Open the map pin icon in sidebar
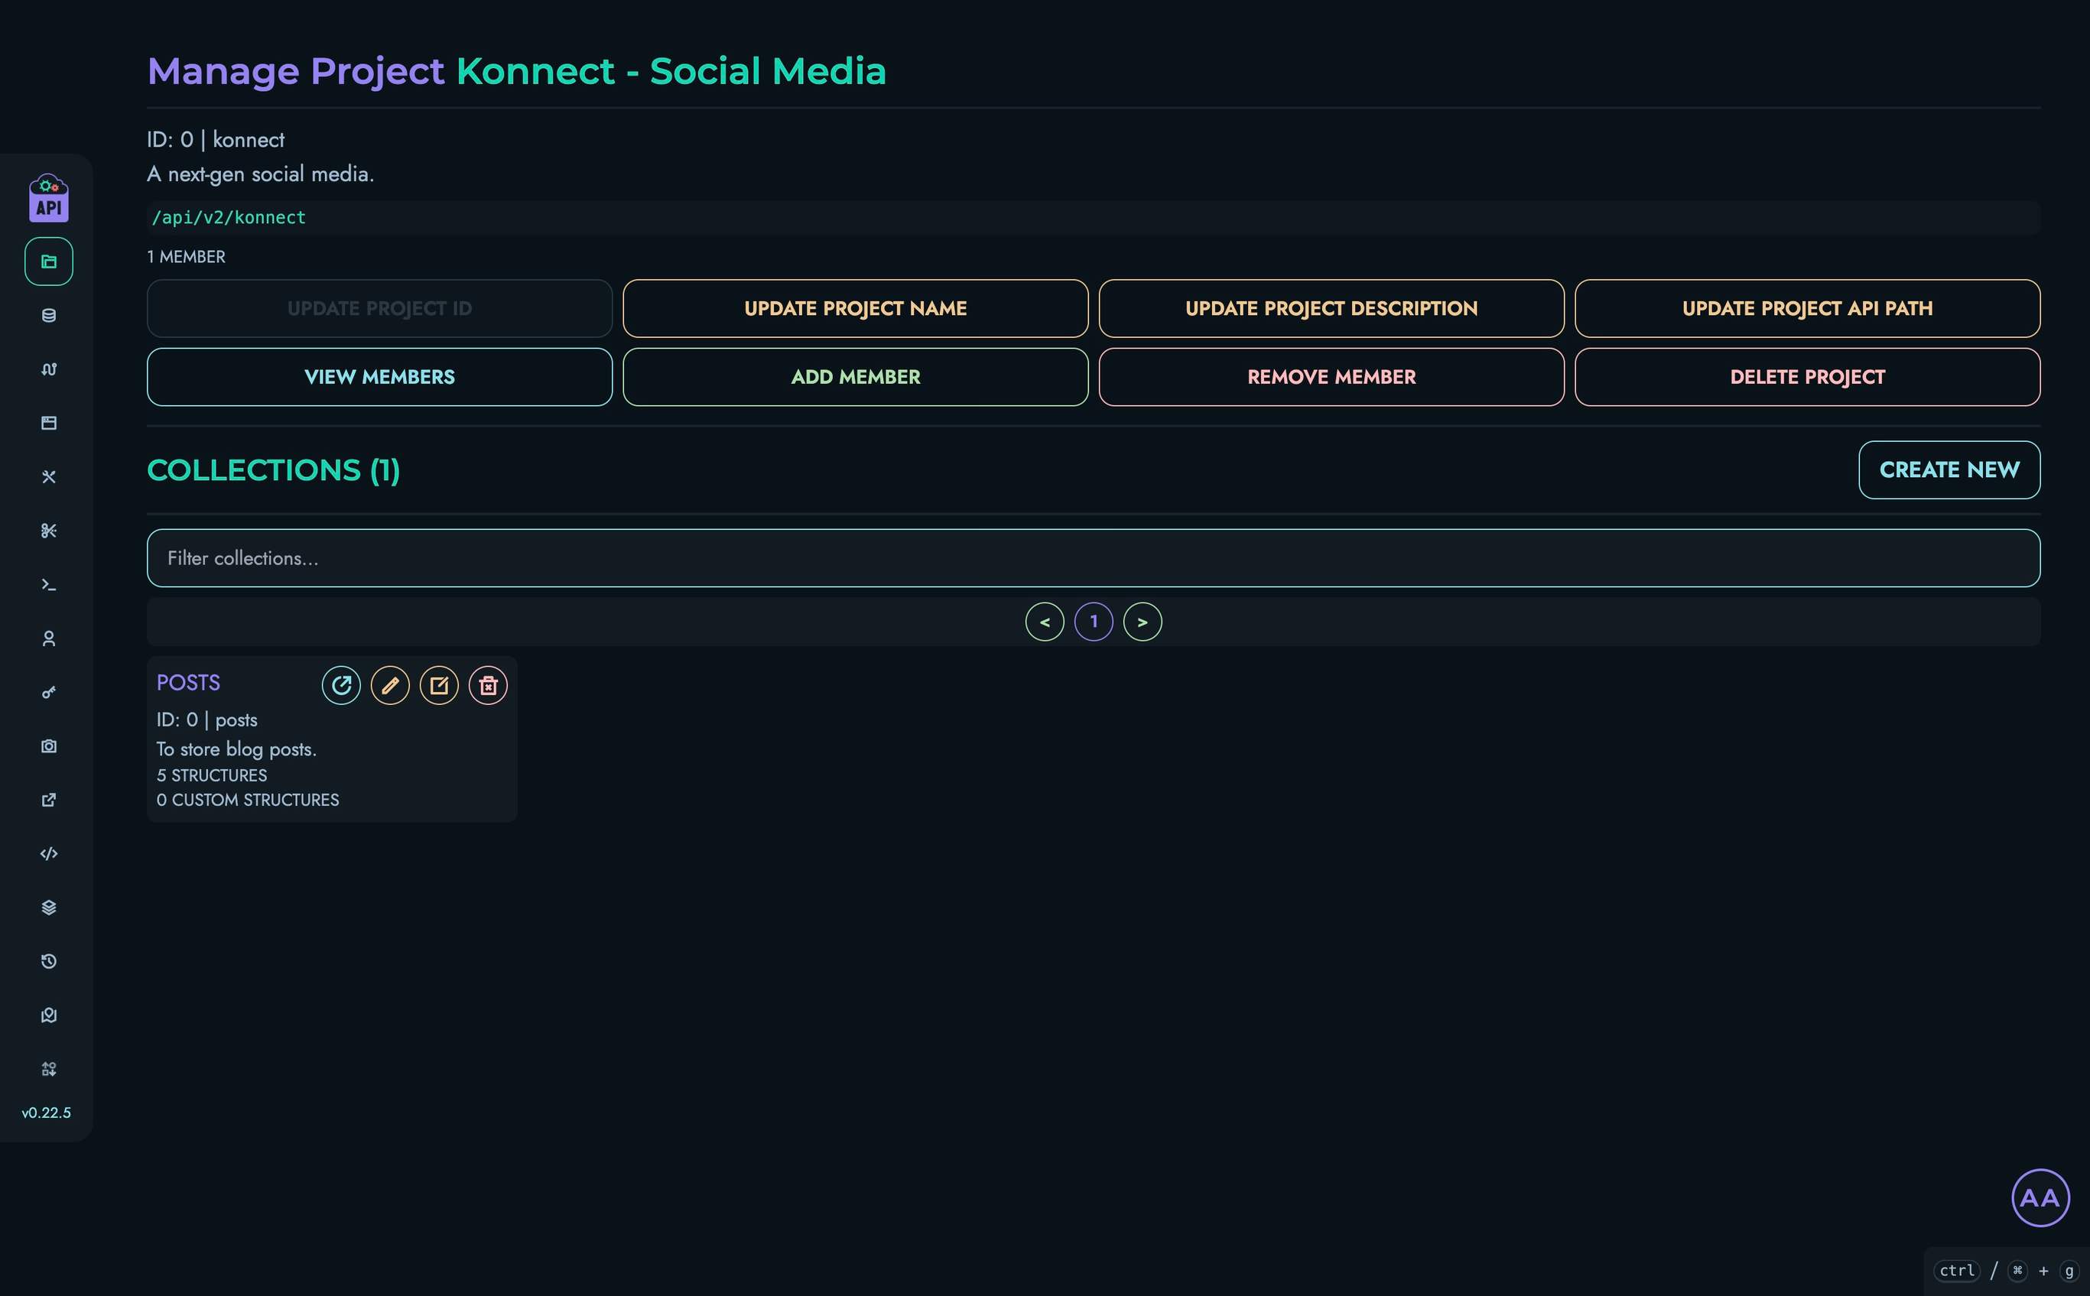Image resolution: width=2090 pixels, height=1296 pixels. point(49,1015)
